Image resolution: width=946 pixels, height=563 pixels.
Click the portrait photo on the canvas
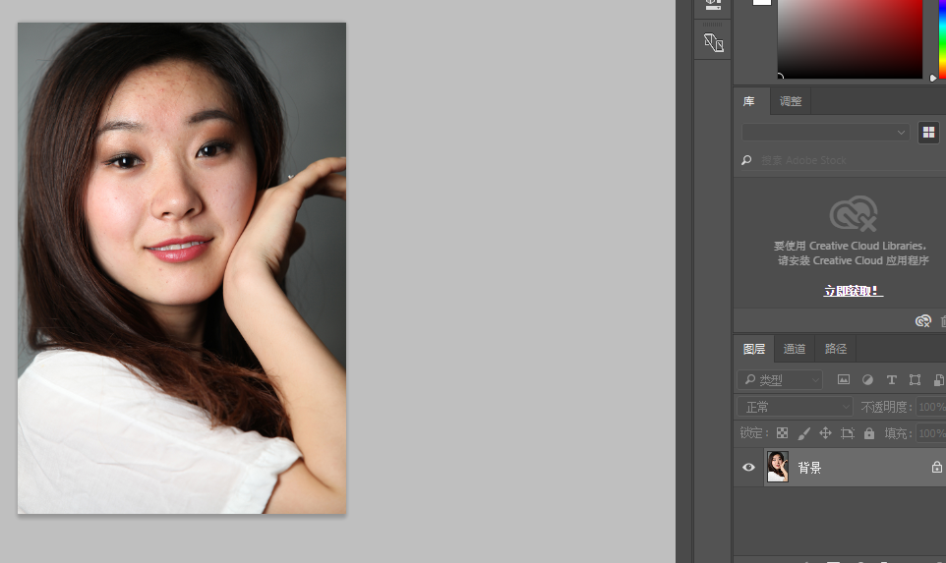(182, 268)
